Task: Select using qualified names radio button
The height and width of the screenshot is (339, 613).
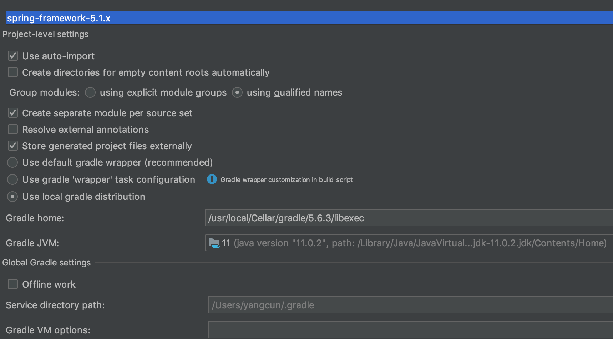Action: click(237, 92)
